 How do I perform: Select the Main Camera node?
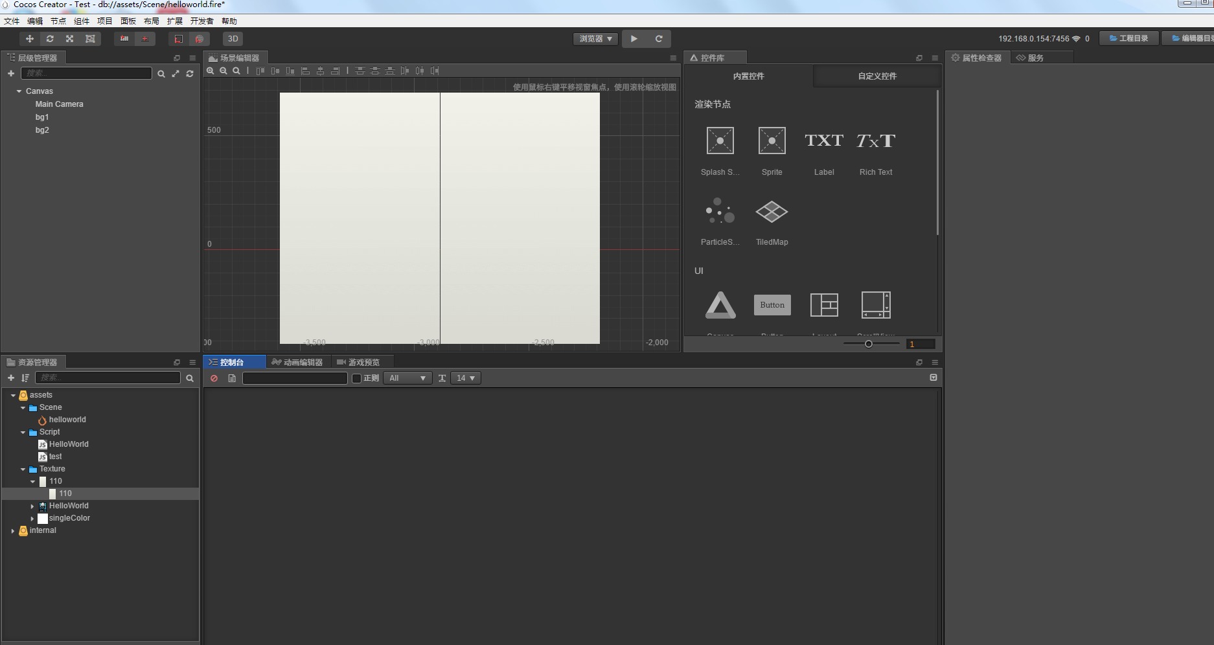tap(59, 104)
